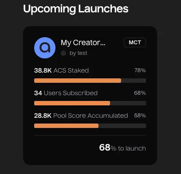Click the 'by test' creator link
Image resolution: width=181 pixels, height=174 pixels.
click(79, 53)
